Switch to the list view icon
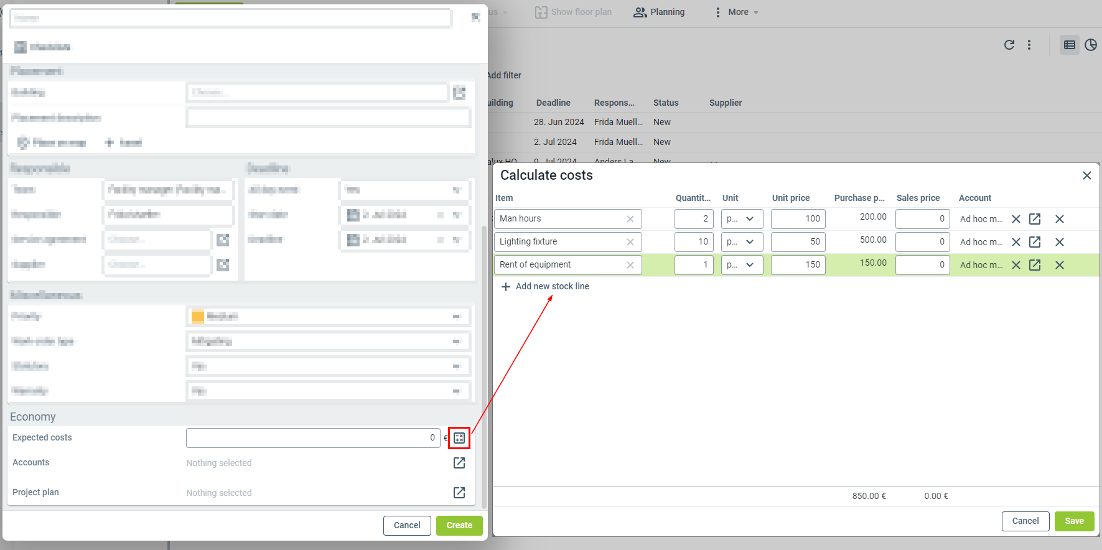 click(x=1070, y=45)
